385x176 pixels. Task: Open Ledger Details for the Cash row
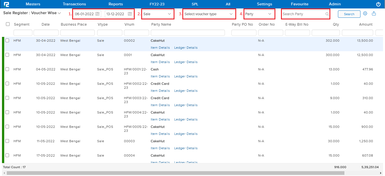point(186,76)
